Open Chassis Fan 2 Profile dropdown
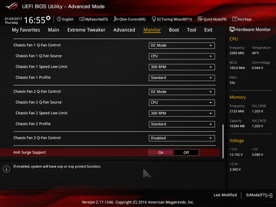 tap(182, 124)
